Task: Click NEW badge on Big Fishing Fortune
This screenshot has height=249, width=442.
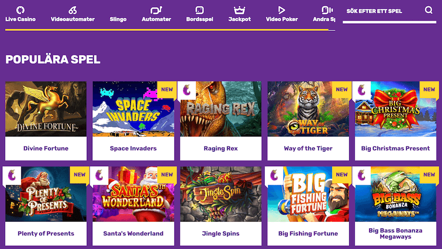Action: click(x=341, y=175)
